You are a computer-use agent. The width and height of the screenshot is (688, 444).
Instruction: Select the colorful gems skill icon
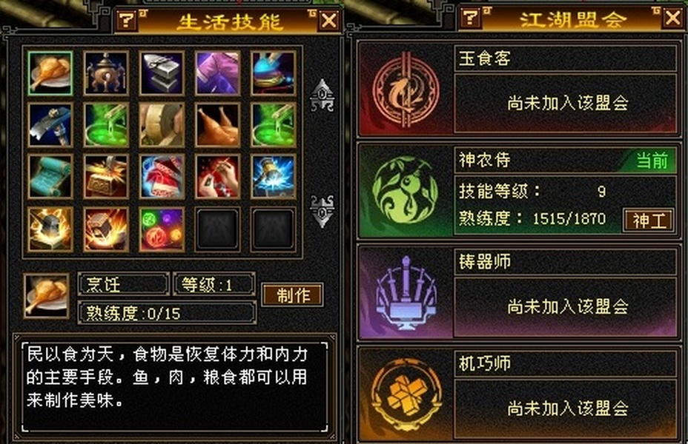pos(162,229)
